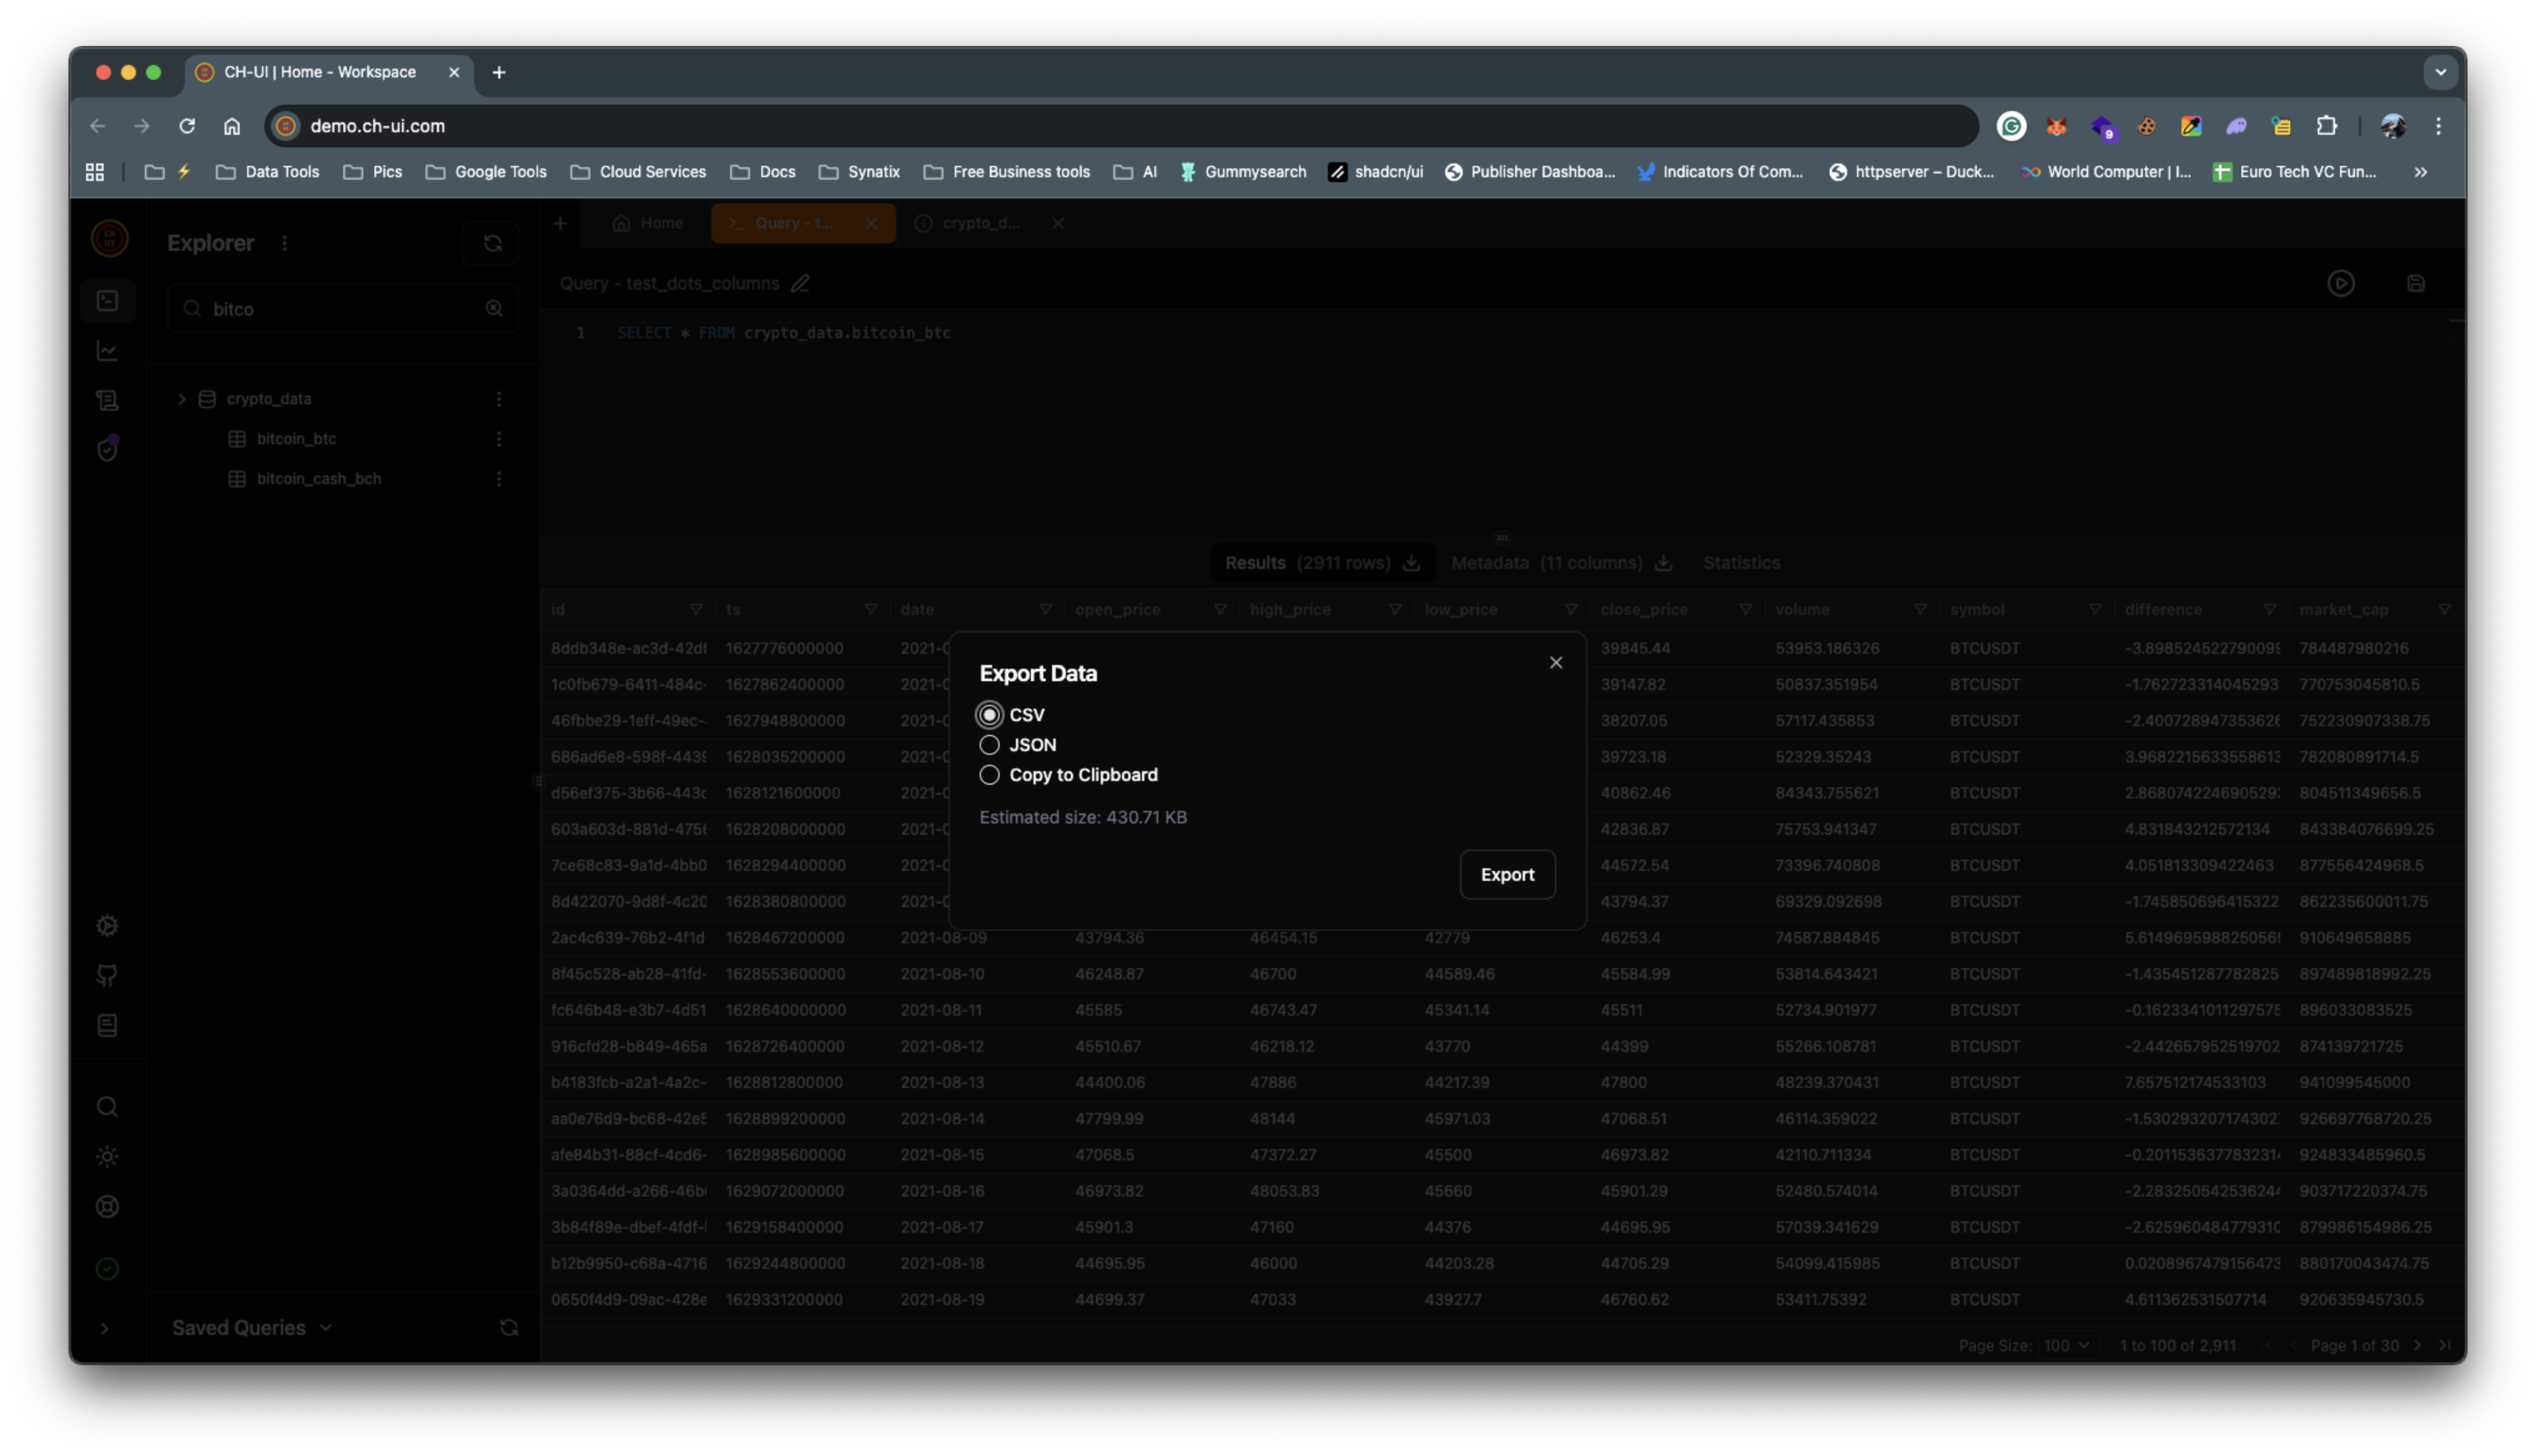Open crypto_data options menu
Image resolution: width=2536 pixels, height=1456 pixels.
[x=499, y=399]
